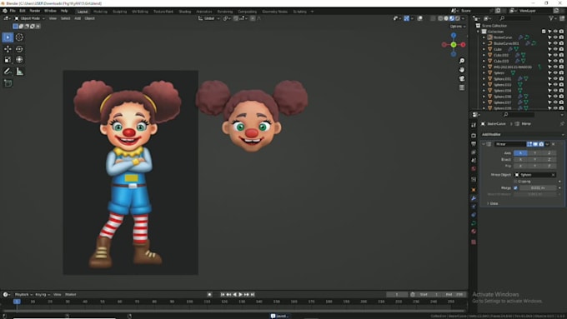Screen dimensions: 567x319
Task: Clear the Mirror Object field
Action: point(554,175)
